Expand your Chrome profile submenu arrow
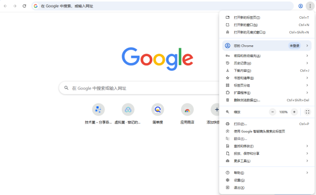This screenshot has height=195, width=316. click(x=307, y=46)
